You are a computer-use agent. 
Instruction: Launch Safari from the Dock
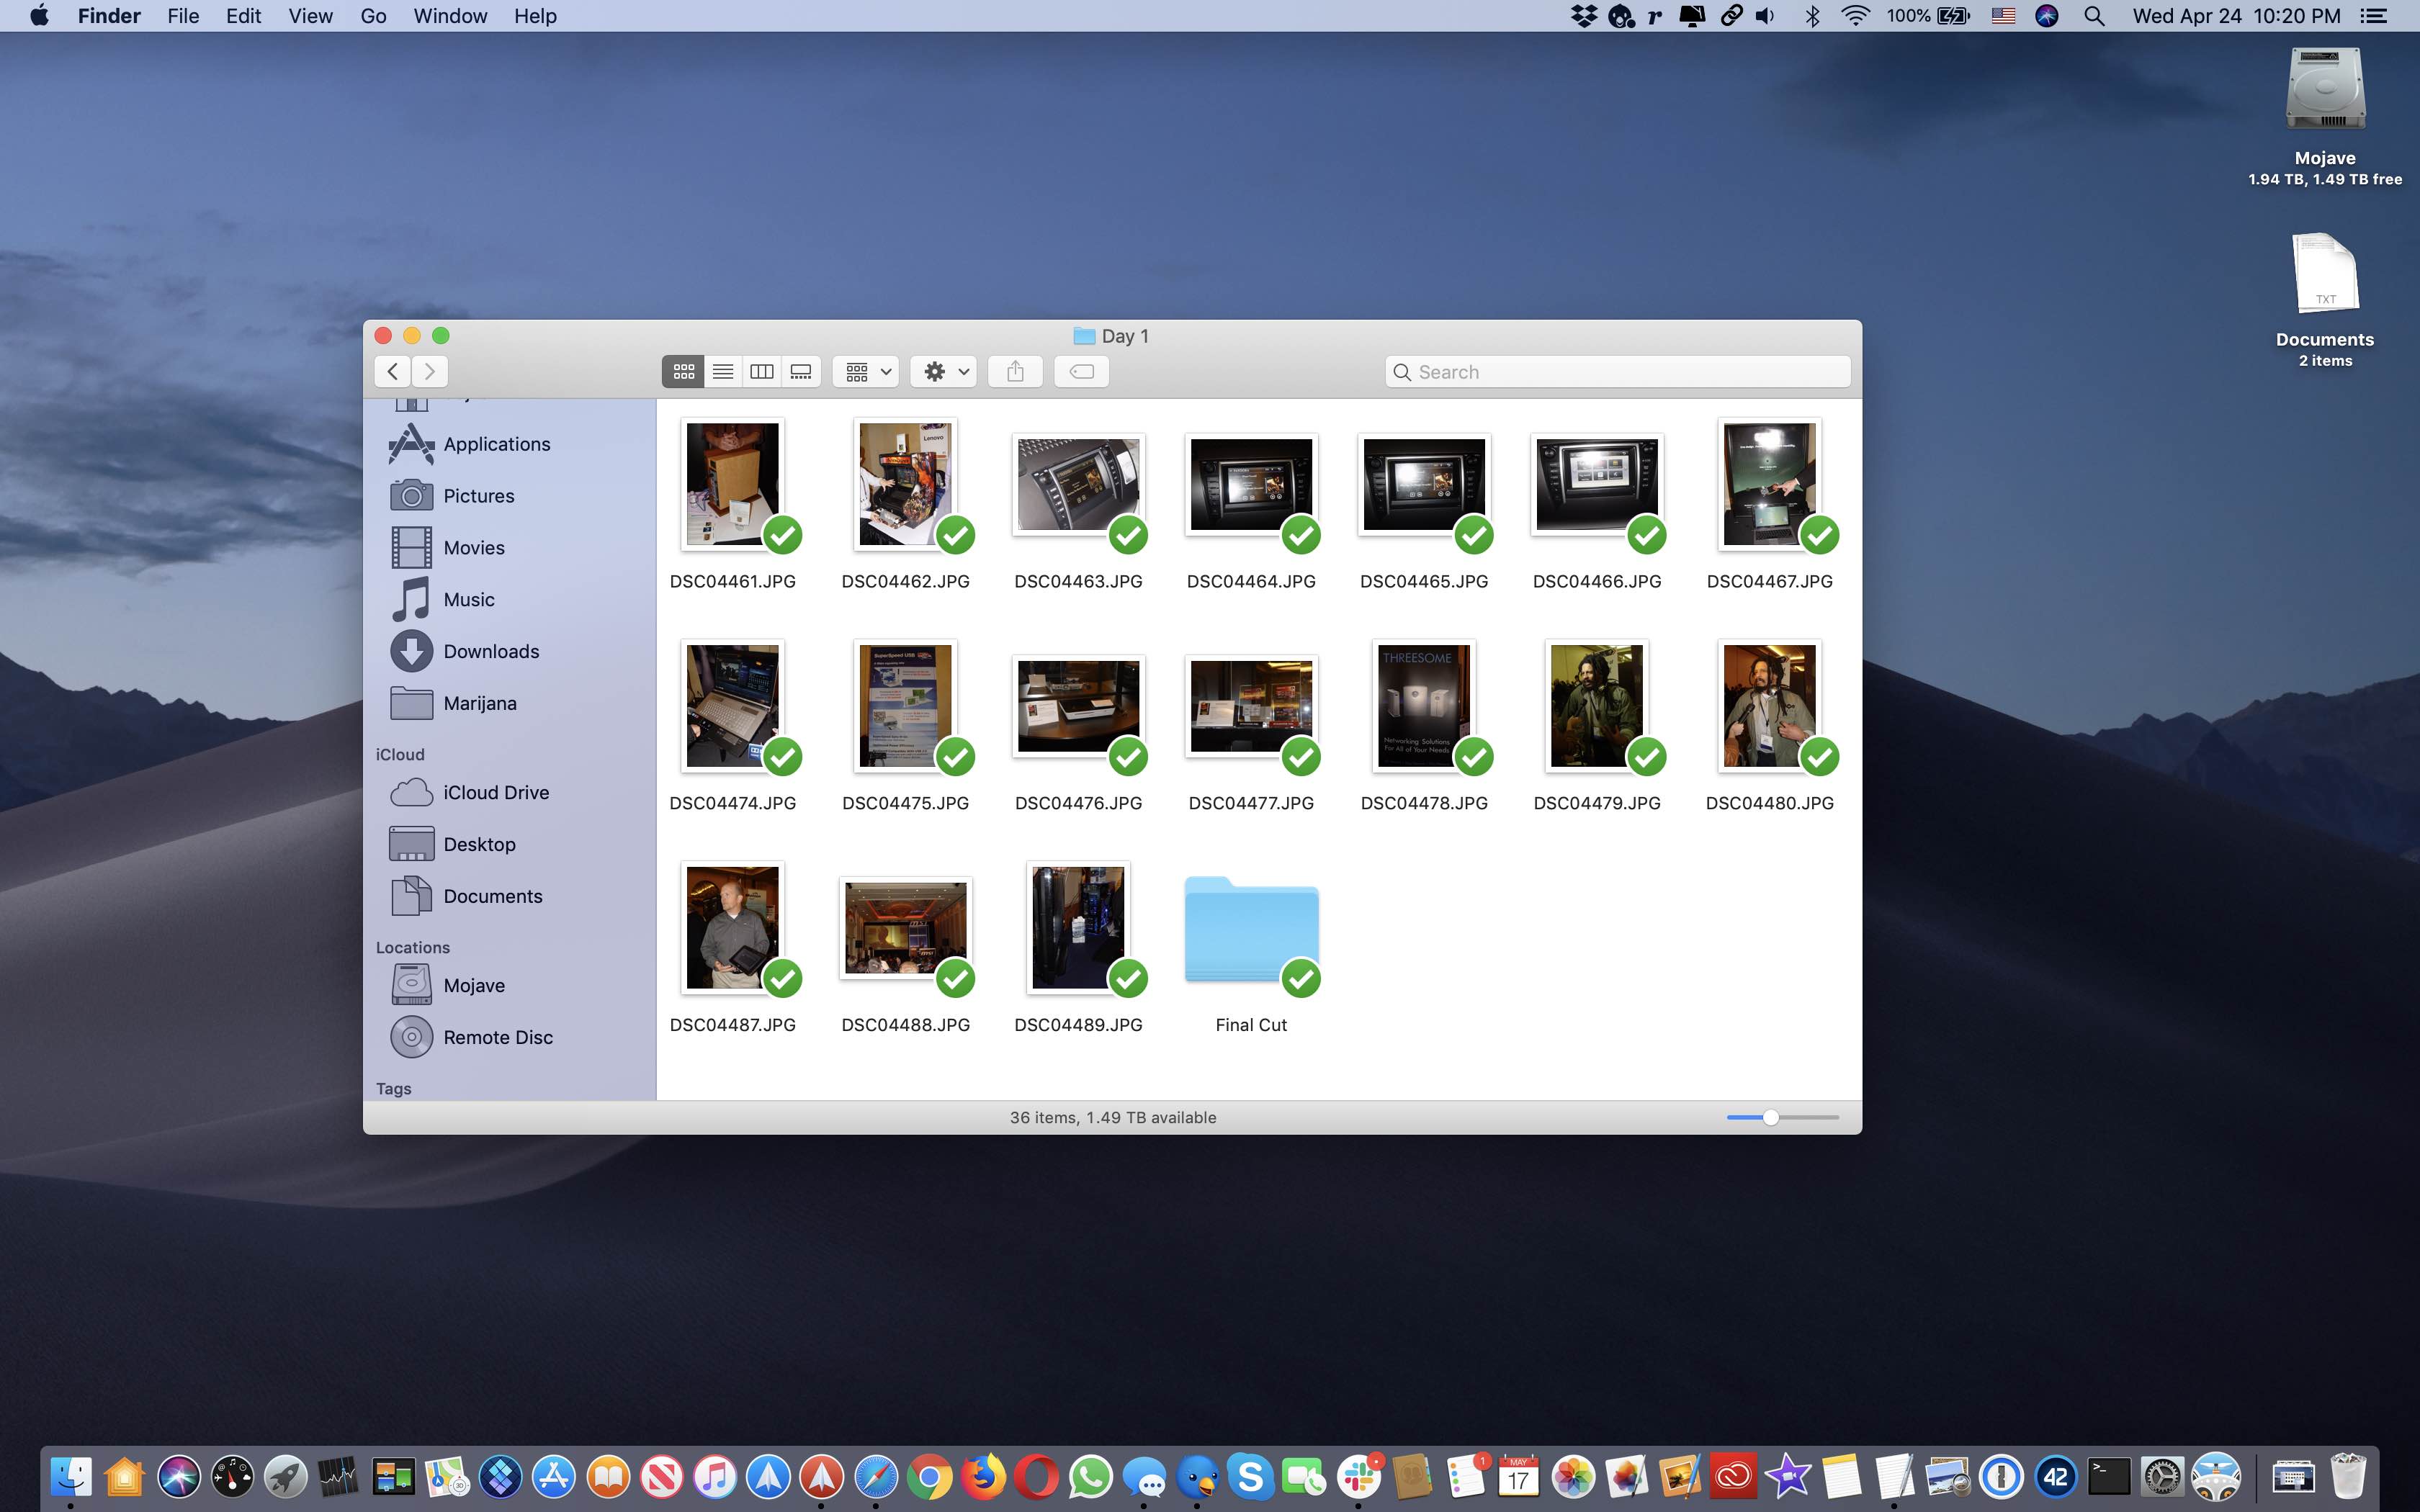pos(876,1476)
